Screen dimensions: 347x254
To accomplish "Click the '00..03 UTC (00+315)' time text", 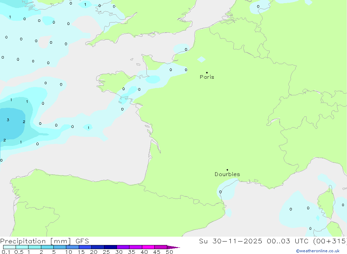I will click(307, 241).
